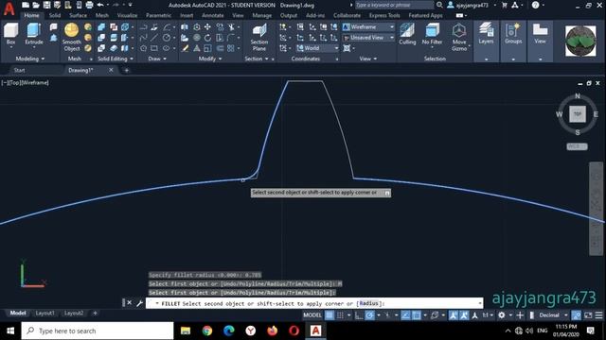The height and width of the screenshot is (340, 606).
Task: Open the Unsaved View dropdown
Action: (368, 38)
